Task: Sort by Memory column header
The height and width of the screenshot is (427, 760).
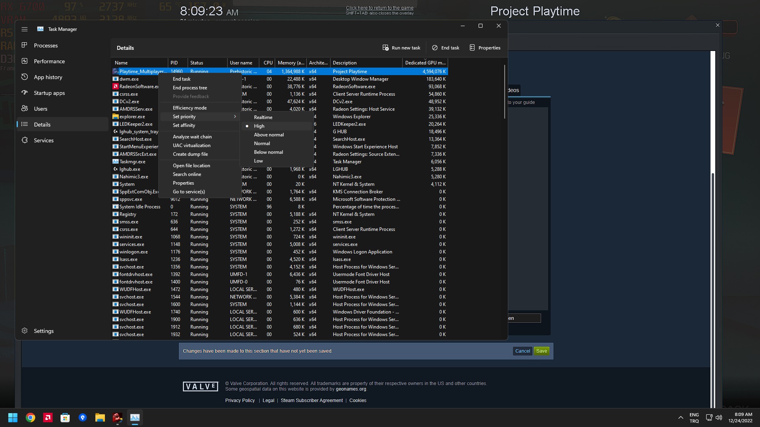Action: point(291,62)
